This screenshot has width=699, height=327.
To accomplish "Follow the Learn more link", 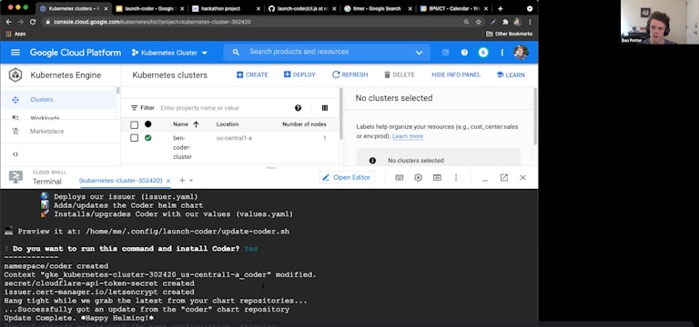I will pyautogui.click(x=408, y=136).
